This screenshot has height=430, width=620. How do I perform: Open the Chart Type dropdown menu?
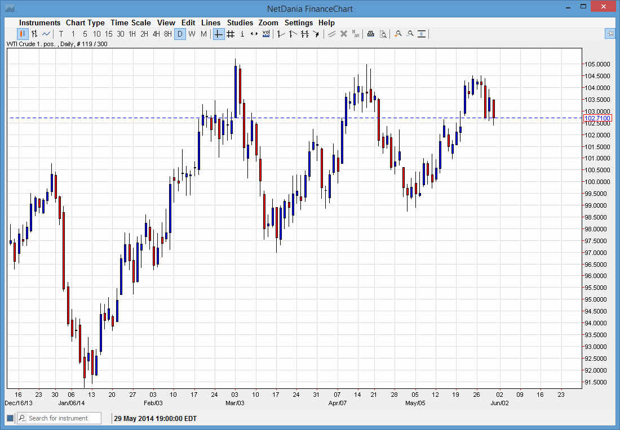[85, 23]
